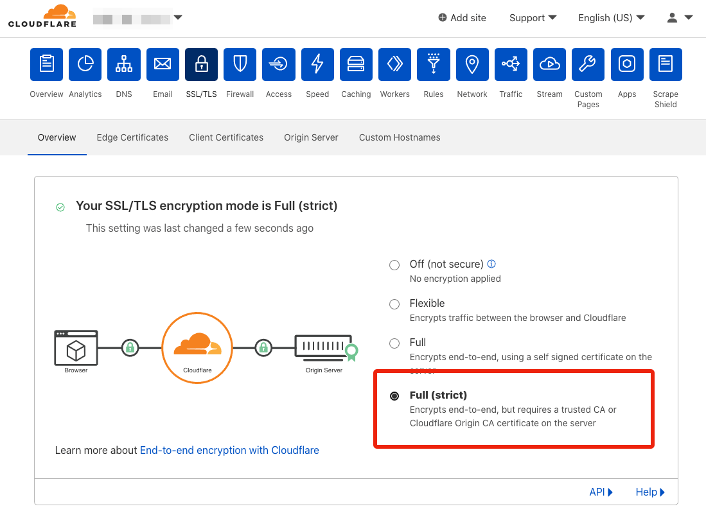
Task: Open the Client Certificates tab
Action: (225, 137)
